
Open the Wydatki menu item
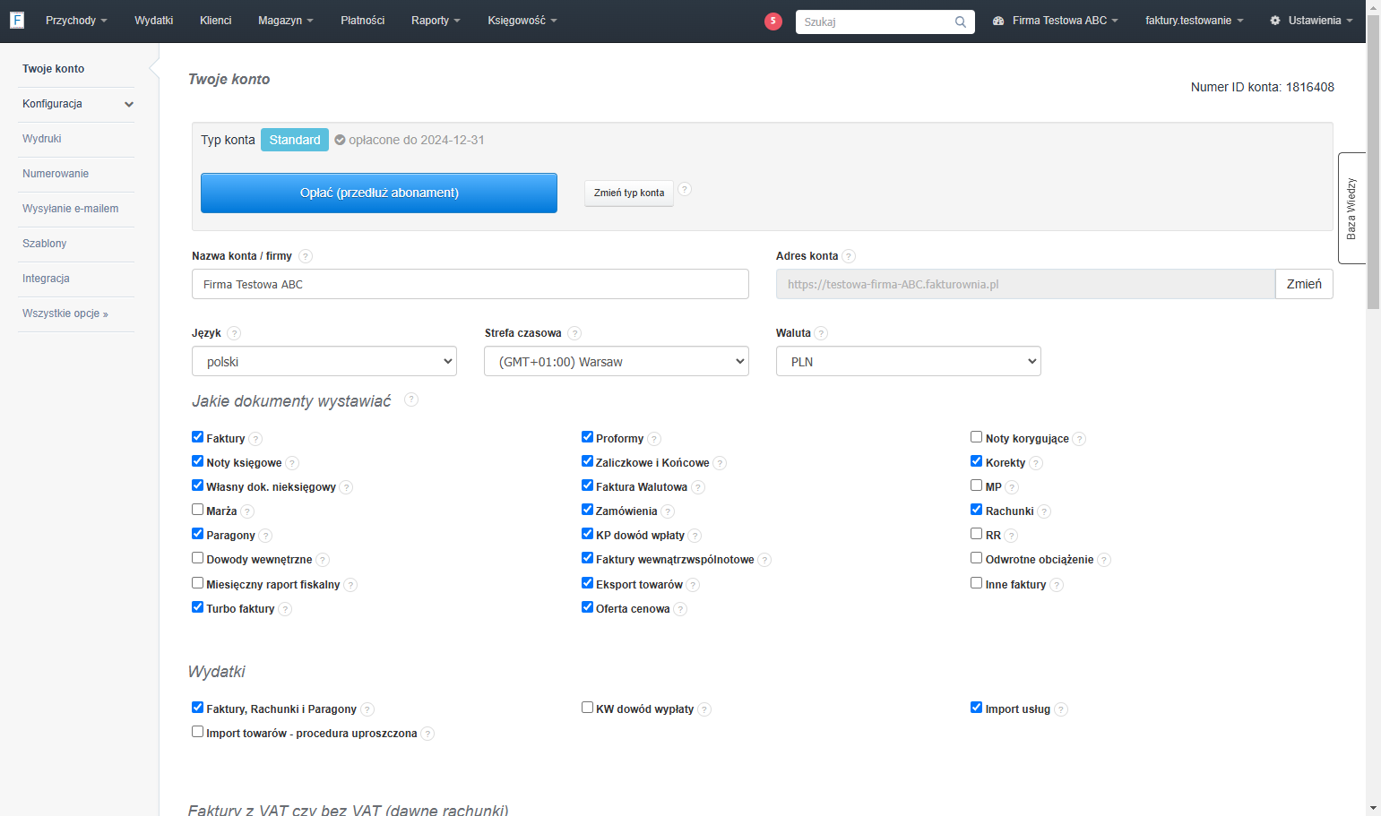point(154,21)
